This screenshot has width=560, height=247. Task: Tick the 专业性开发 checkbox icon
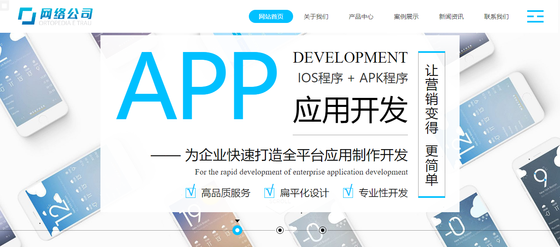click(348, 192)
